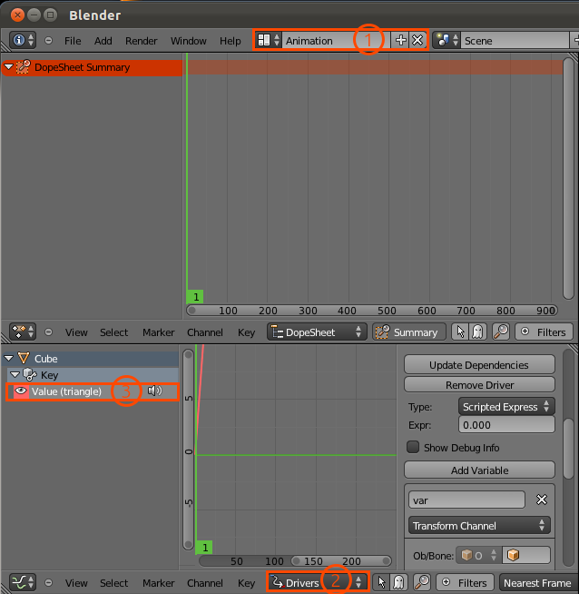The image size is (579, 594).
Task: Open the Add menu
Action: point(103,41)
